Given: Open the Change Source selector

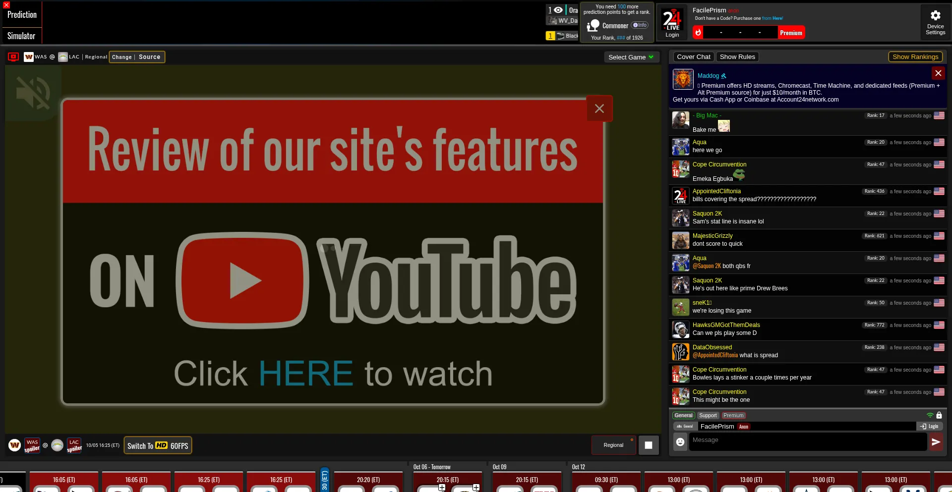Looking at the screenshot, I should coord(136,57).
